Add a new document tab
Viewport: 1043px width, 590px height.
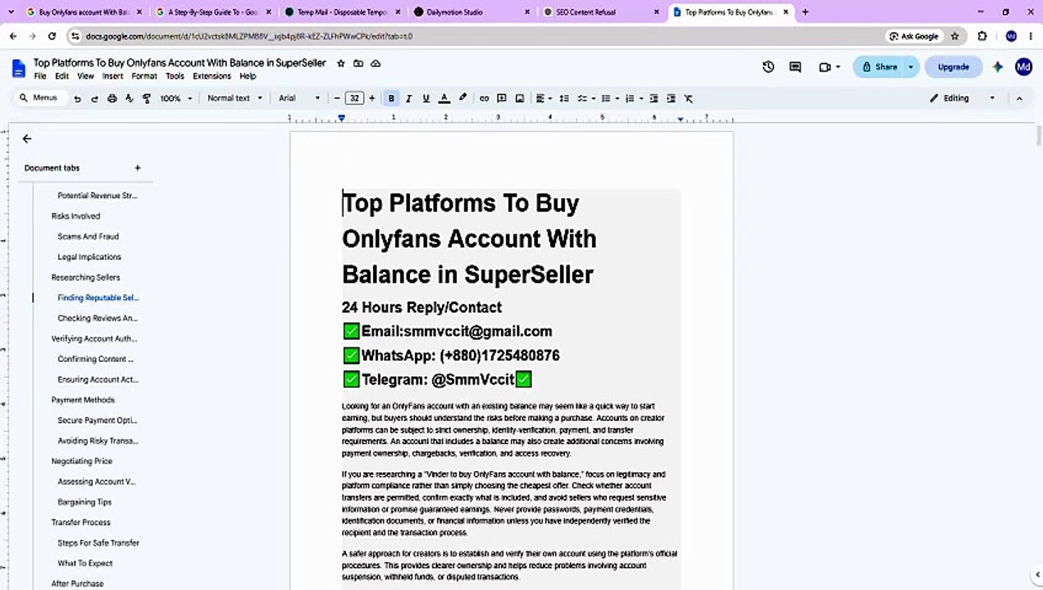click(x=138, y=168)
